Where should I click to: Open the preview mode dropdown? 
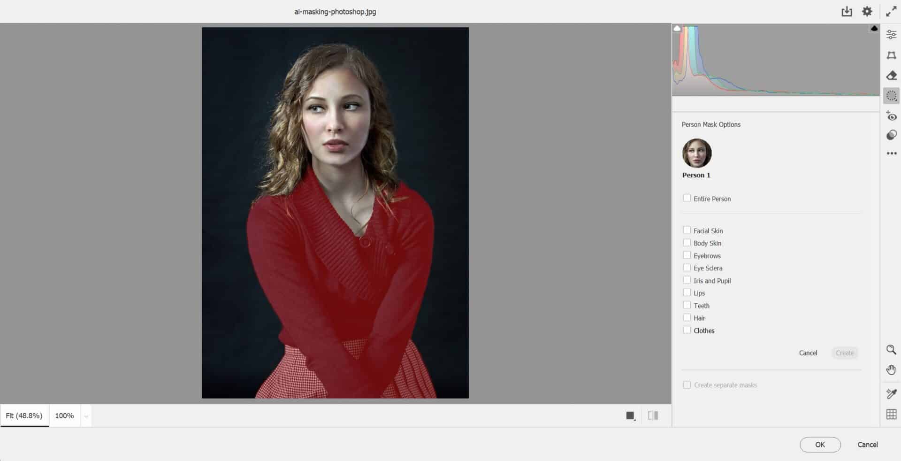653,415
